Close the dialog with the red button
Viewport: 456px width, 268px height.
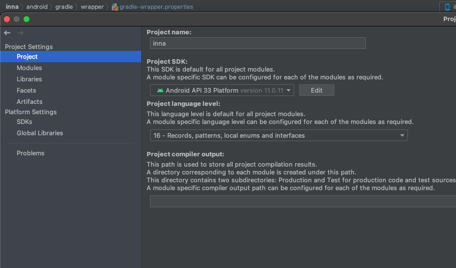click(7, 19)
